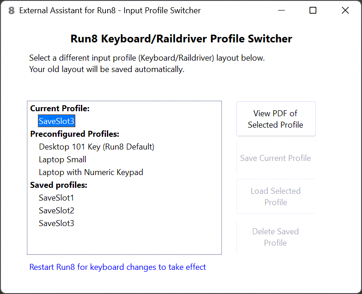This screenshot has height=294, width=362.
Task: Click the Saved profiles heading
Action: (58, 185)
